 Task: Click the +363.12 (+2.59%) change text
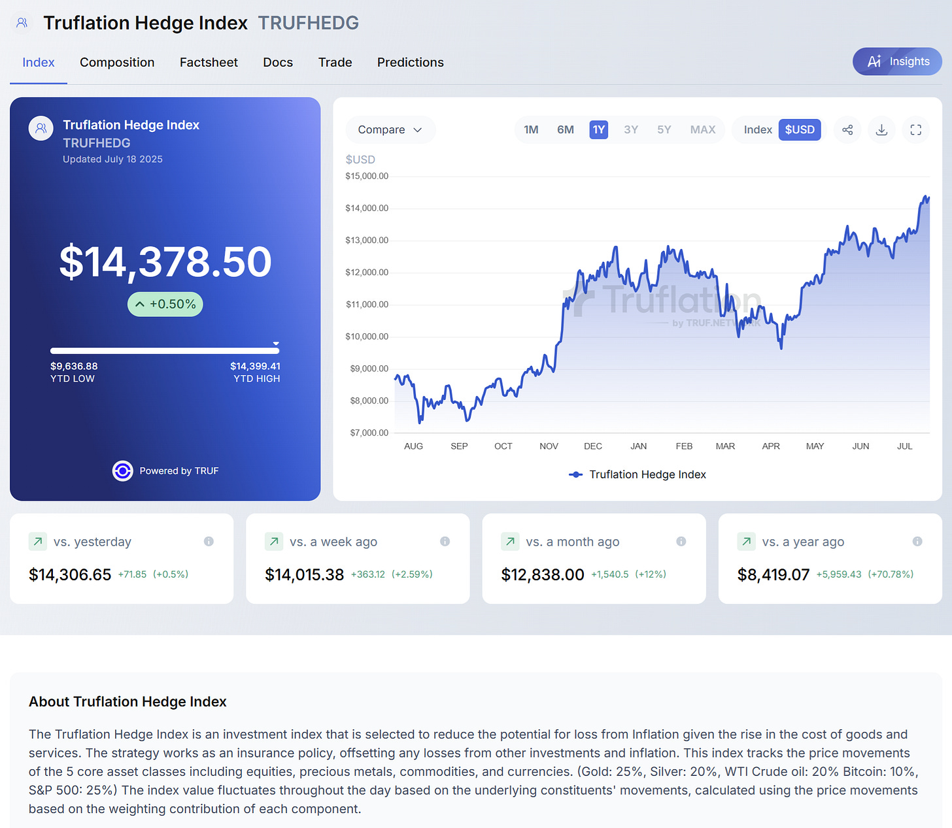coord(392,574)
